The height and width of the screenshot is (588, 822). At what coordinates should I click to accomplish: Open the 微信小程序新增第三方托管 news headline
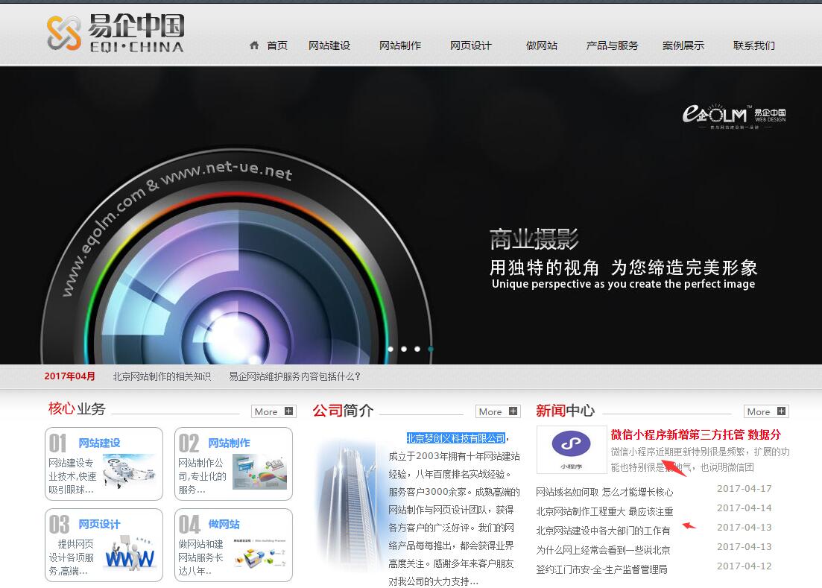point(695,434)
